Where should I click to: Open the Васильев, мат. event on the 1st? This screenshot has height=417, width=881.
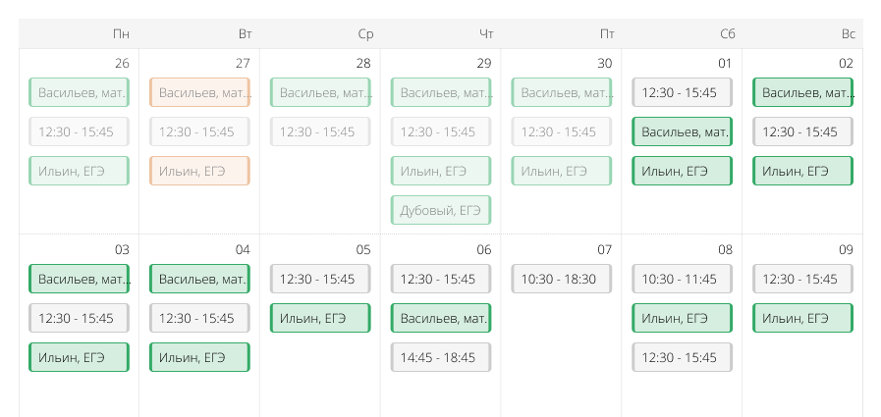pos(682,131)
